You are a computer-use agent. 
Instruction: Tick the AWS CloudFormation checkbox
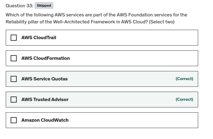pos(14,58)
